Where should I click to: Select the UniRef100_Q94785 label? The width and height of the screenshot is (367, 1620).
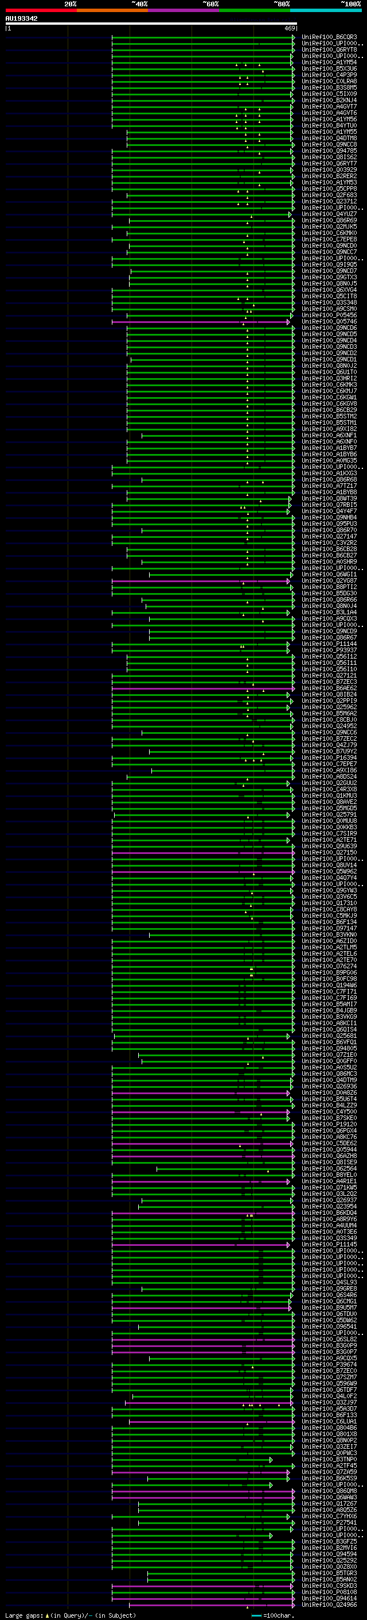pyautogui.click(x=329, y=151)
